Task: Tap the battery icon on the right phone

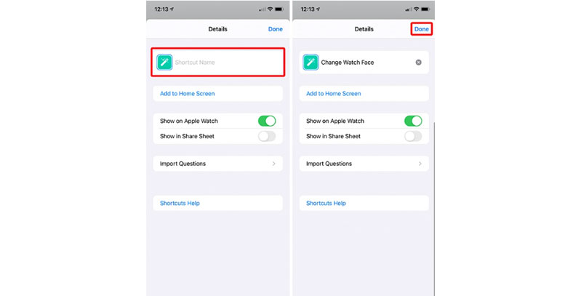Action: pos(425,9)
